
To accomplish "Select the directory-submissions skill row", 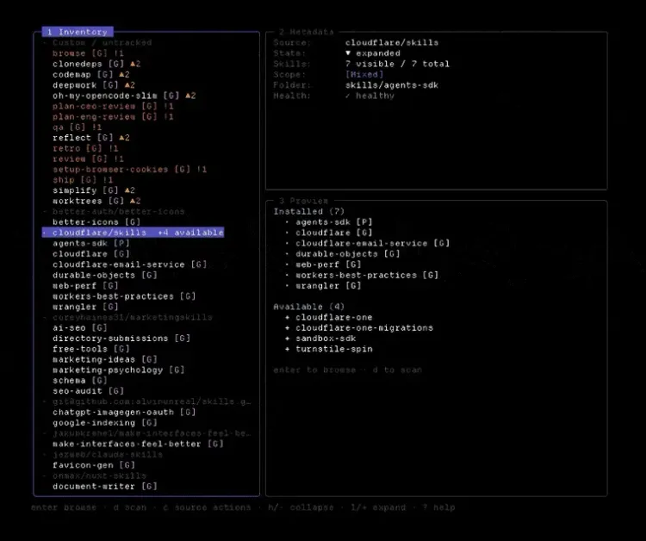I will pos(121,339).
